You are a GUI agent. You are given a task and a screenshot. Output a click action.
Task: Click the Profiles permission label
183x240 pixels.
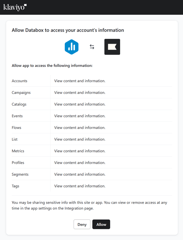(x=18, y=163)
